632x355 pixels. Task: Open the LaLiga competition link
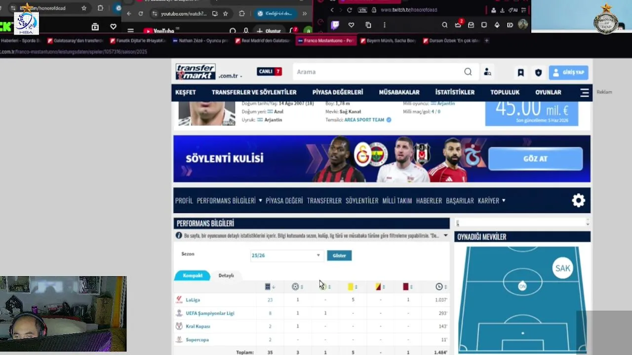(193, 300)
